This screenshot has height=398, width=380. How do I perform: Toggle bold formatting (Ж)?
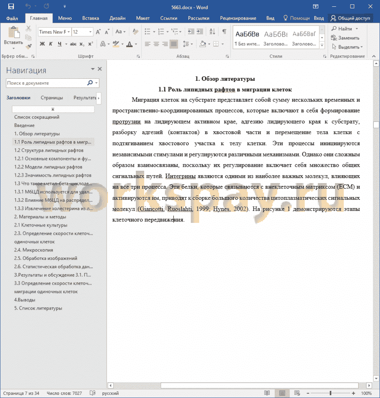click(42, 44)
